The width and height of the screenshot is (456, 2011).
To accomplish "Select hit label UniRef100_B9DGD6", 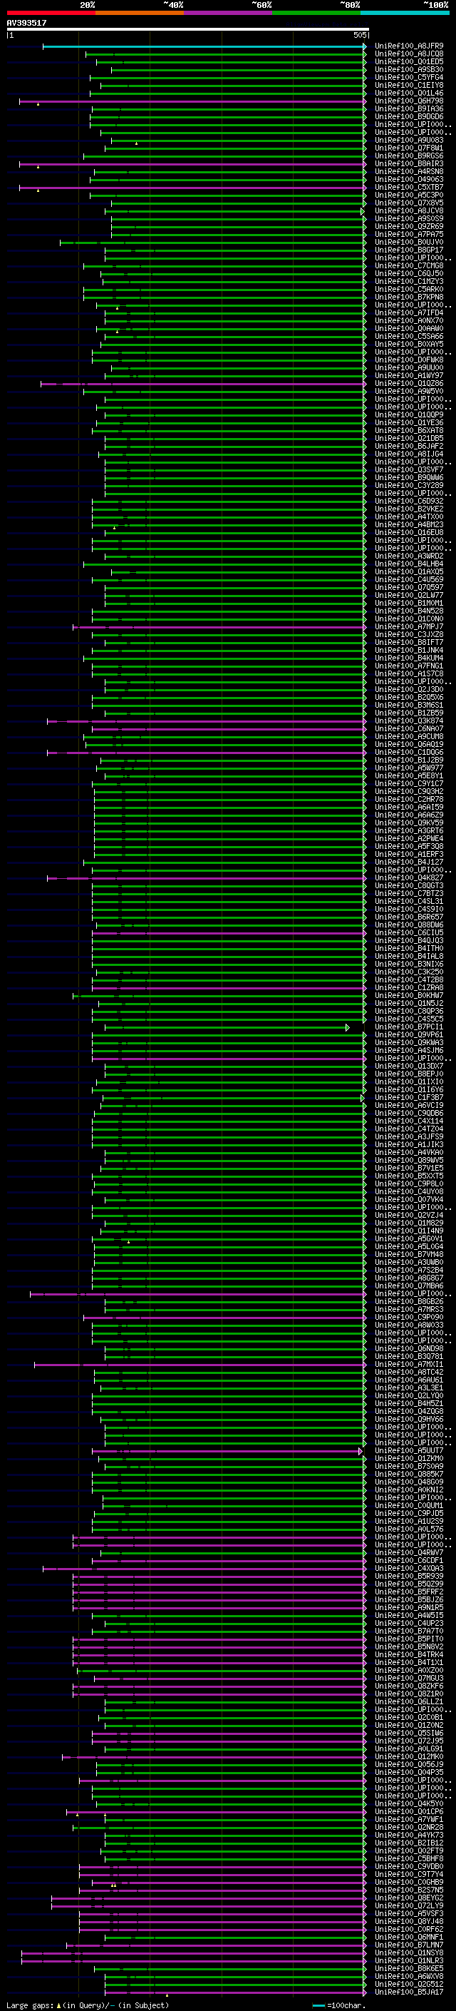I will [409, 116].
